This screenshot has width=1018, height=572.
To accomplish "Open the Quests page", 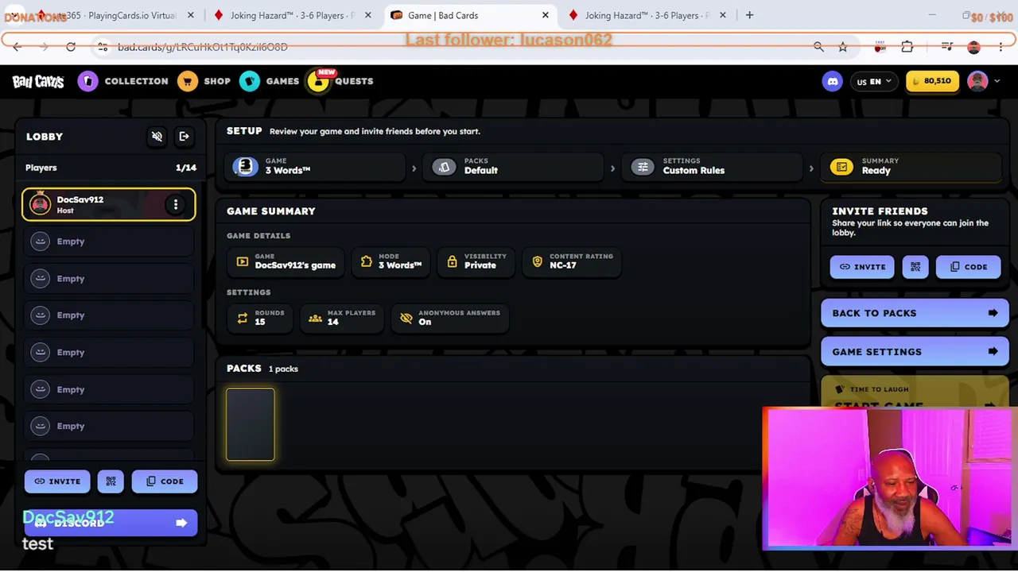I will coord(341,81).
